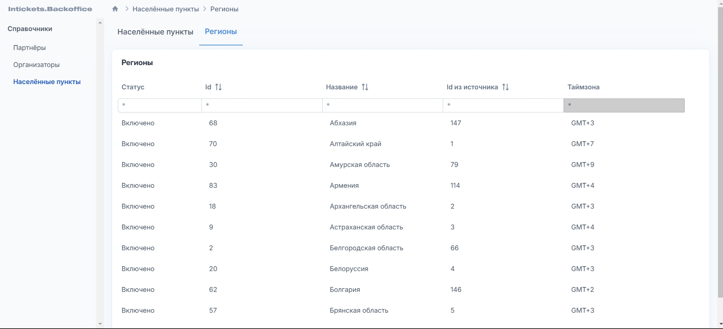
Task: Focus the Название filter field
Action: tap(383, 105)
